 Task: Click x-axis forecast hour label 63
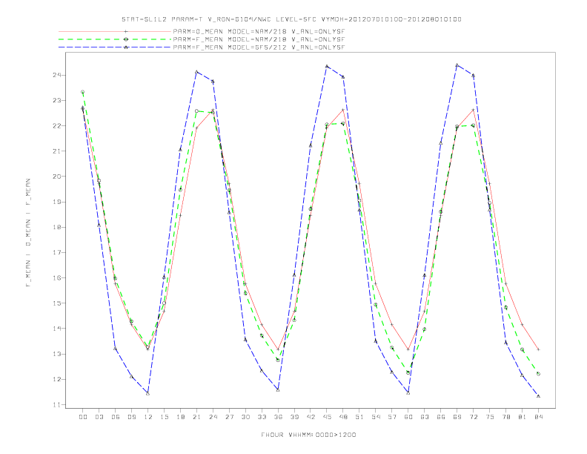[x=425, y=417]
